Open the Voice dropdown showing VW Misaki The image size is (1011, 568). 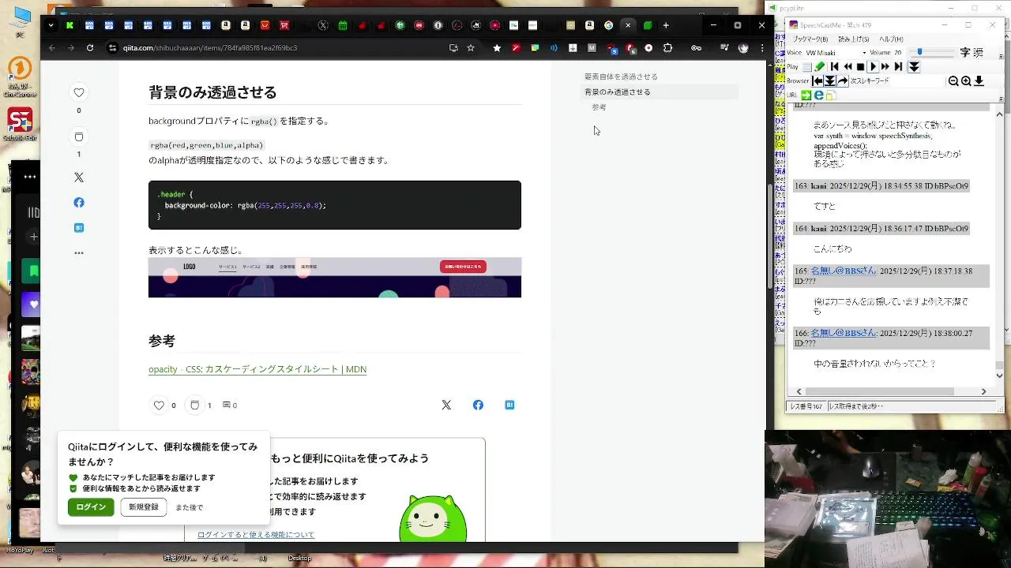click(836, 53)
